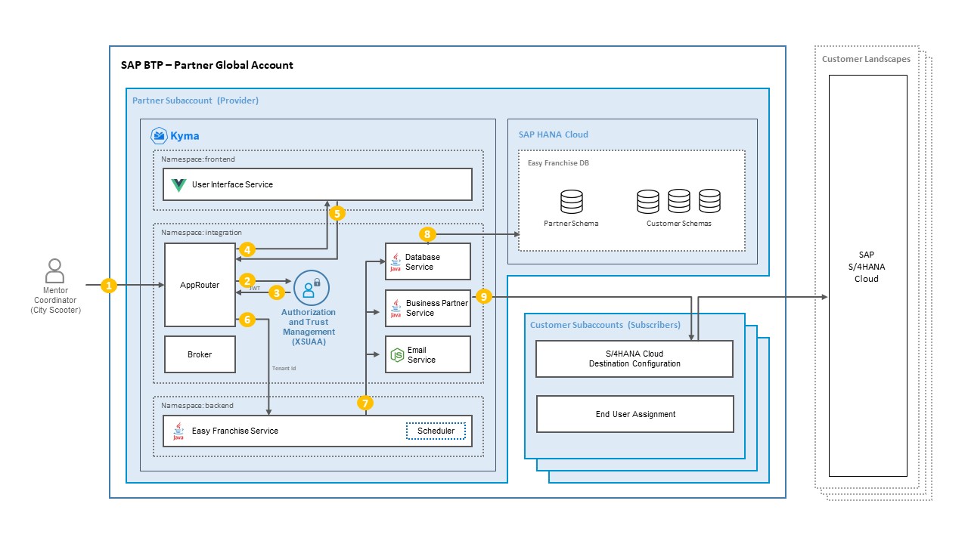Click the End User Assignment box
This screenshot has height=544, width=968.
[x=635, y=414]
